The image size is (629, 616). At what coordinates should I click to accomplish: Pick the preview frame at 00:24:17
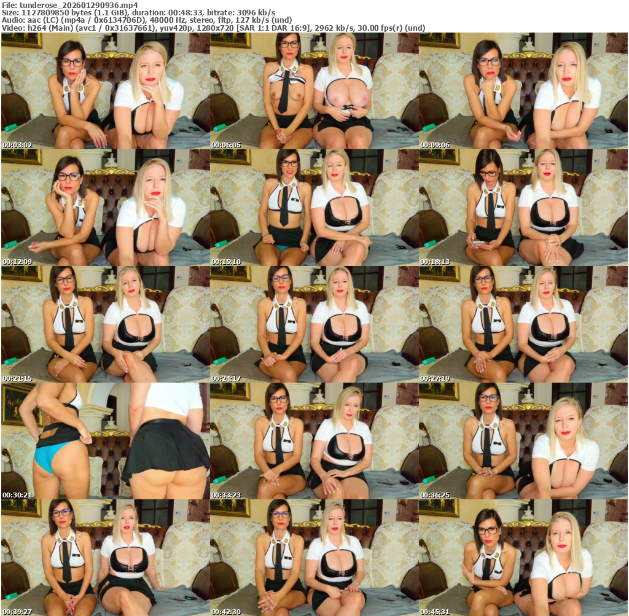[x=314, y=324]
